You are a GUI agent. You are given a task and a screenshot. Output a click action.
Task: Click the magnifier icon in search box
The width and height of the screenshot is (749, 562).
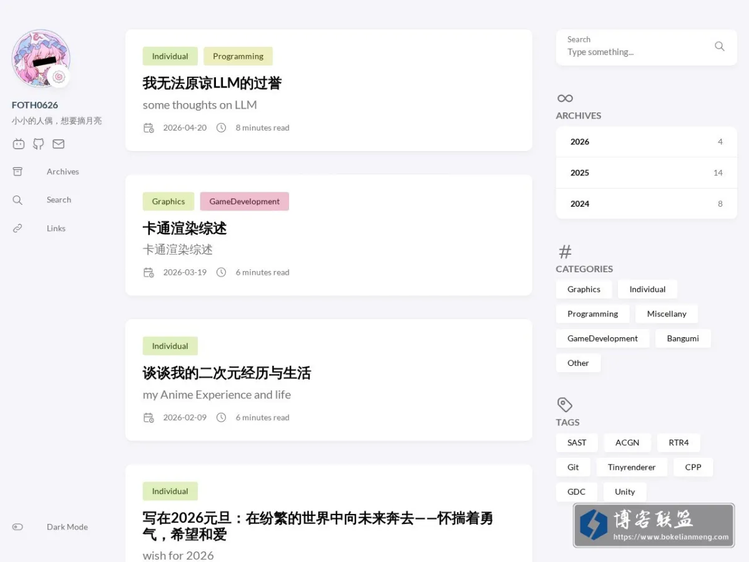720,46
